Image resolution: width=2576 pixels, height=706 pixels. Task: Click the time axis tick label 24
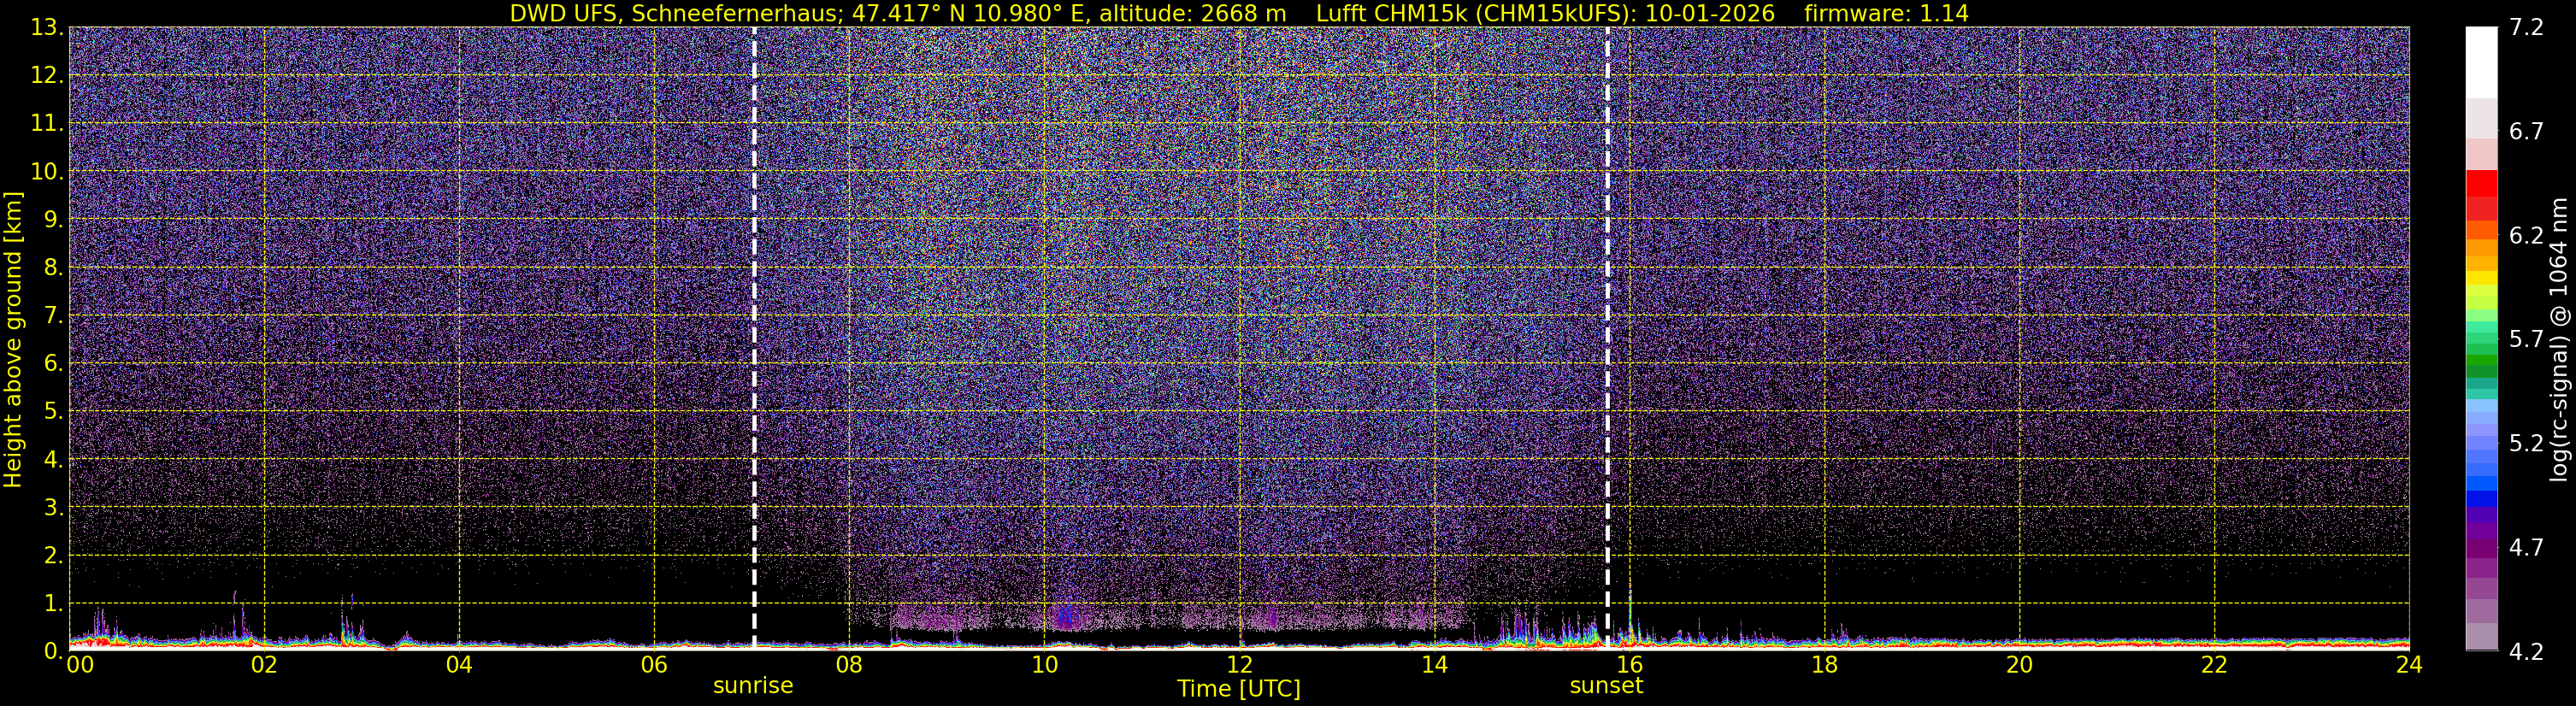click(2409, 665)
